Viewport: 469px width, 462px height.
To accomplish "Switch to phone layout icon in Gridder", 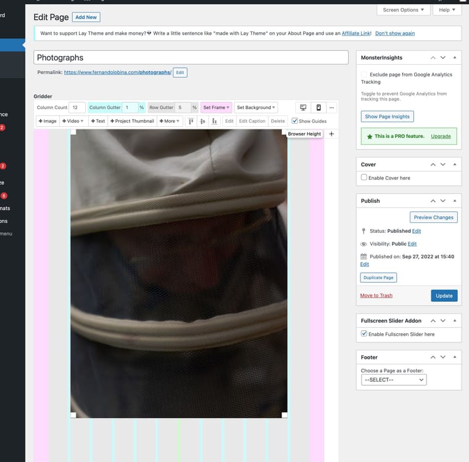I will [318, 108].
